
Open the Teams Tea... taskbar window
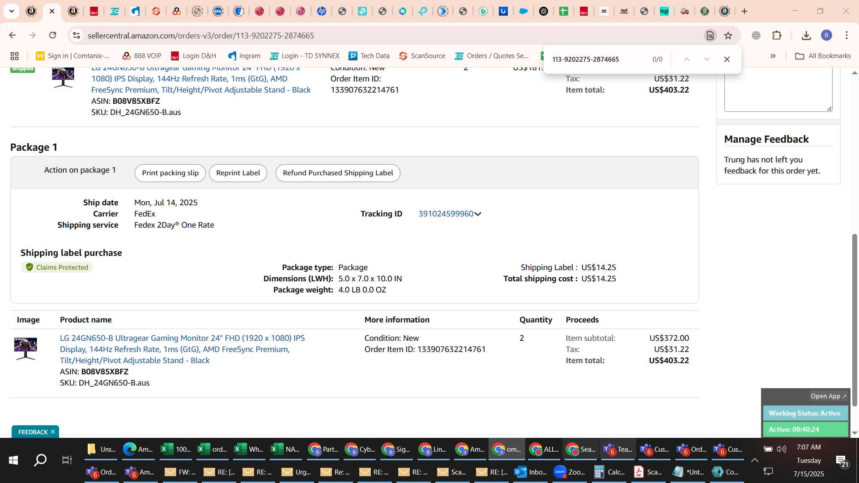617,449
